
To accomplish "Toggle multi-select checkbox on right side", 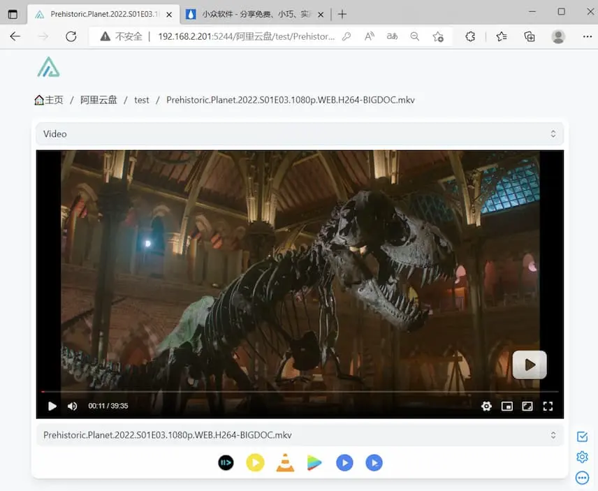I will 582,437.
